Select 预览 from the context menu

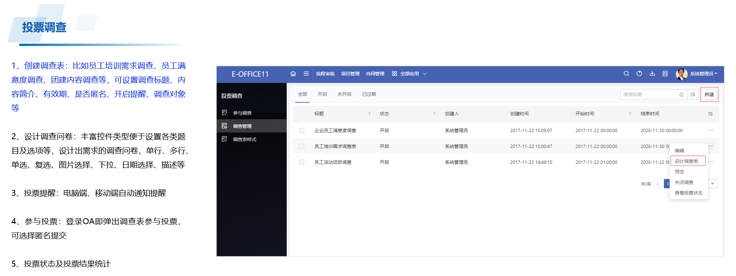679,172
